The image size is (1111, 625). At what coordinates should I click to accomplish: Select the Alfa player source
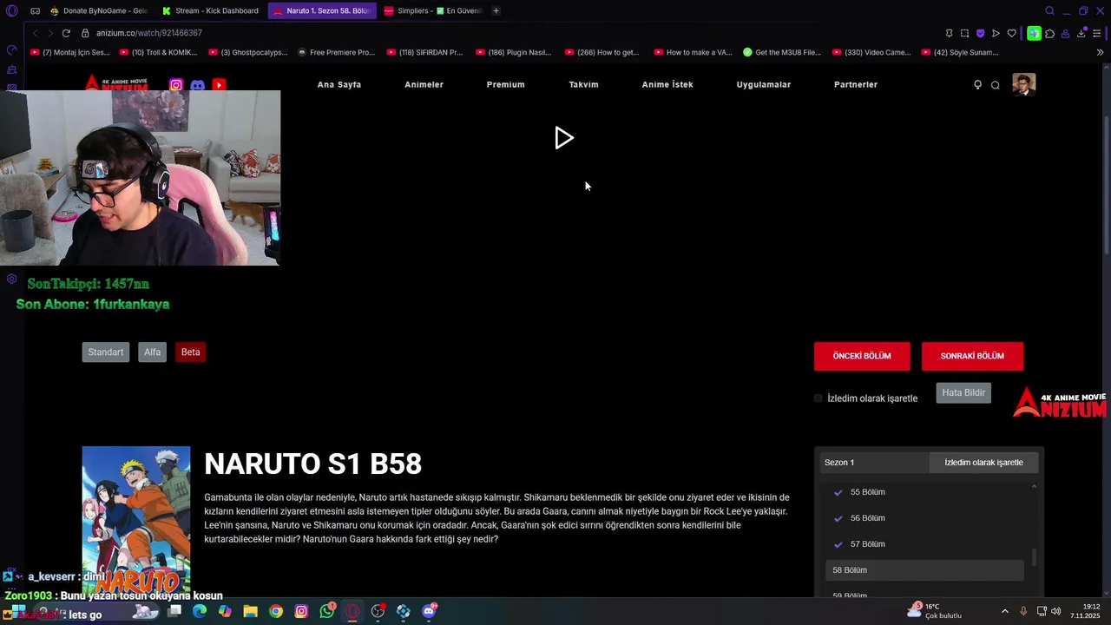pos(153,352)
